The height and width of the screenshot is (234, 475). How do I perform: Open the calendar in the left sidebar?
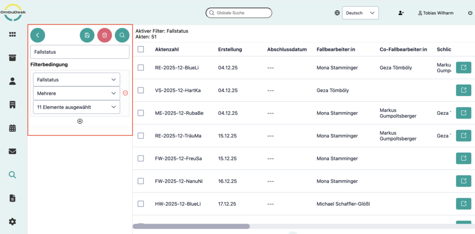(13, 128)
